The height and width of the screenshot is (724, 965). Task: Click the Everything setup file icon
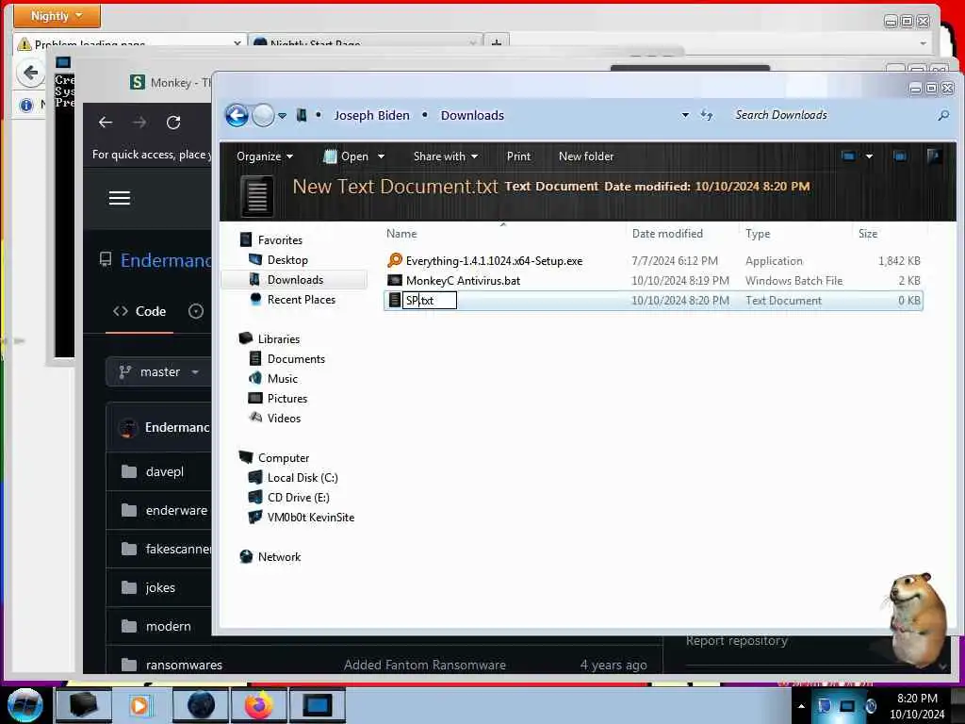point(395,260)
